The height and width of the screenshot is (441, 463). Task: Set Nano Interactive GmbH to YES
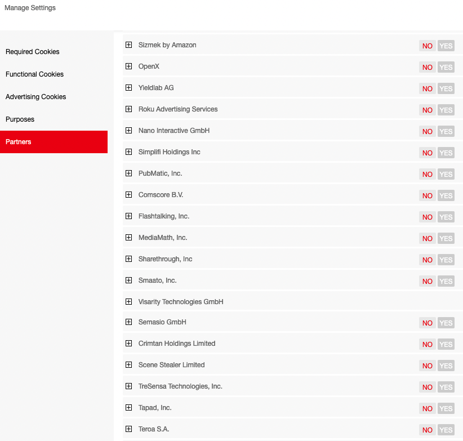[x=446, y=131]
